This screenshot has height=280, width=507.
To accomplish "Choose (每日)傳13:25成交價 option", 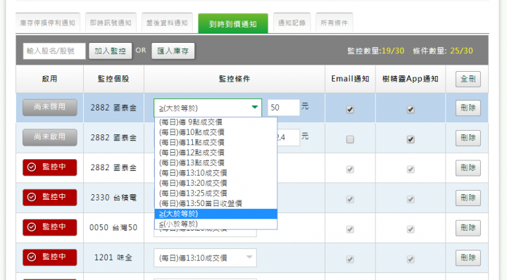I will coord(215,193).
